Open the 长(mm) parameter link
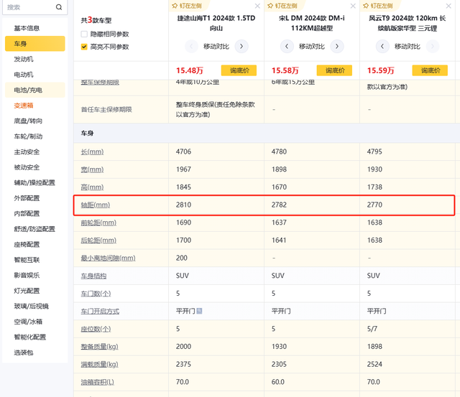The width and height of the screenshot is (460, 397). (x=92, y=151)
